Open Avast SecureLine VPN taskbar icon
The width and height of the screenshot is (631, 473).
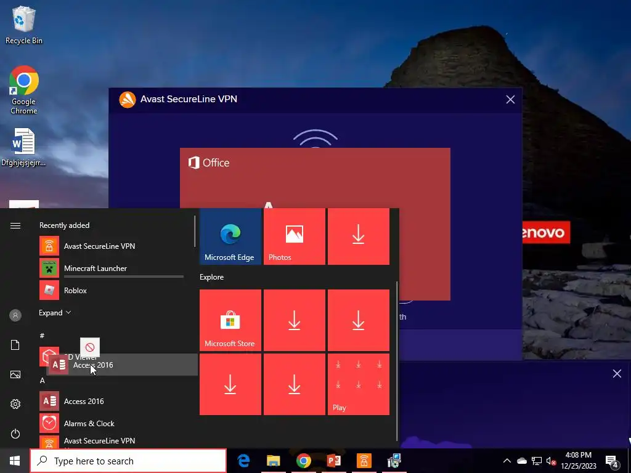(364, 461)
